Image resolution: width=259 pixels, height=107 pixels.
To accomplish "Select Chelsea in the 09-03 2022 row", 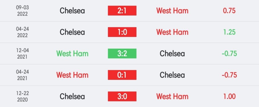I will pyautogui.click(x=72, y=11).
